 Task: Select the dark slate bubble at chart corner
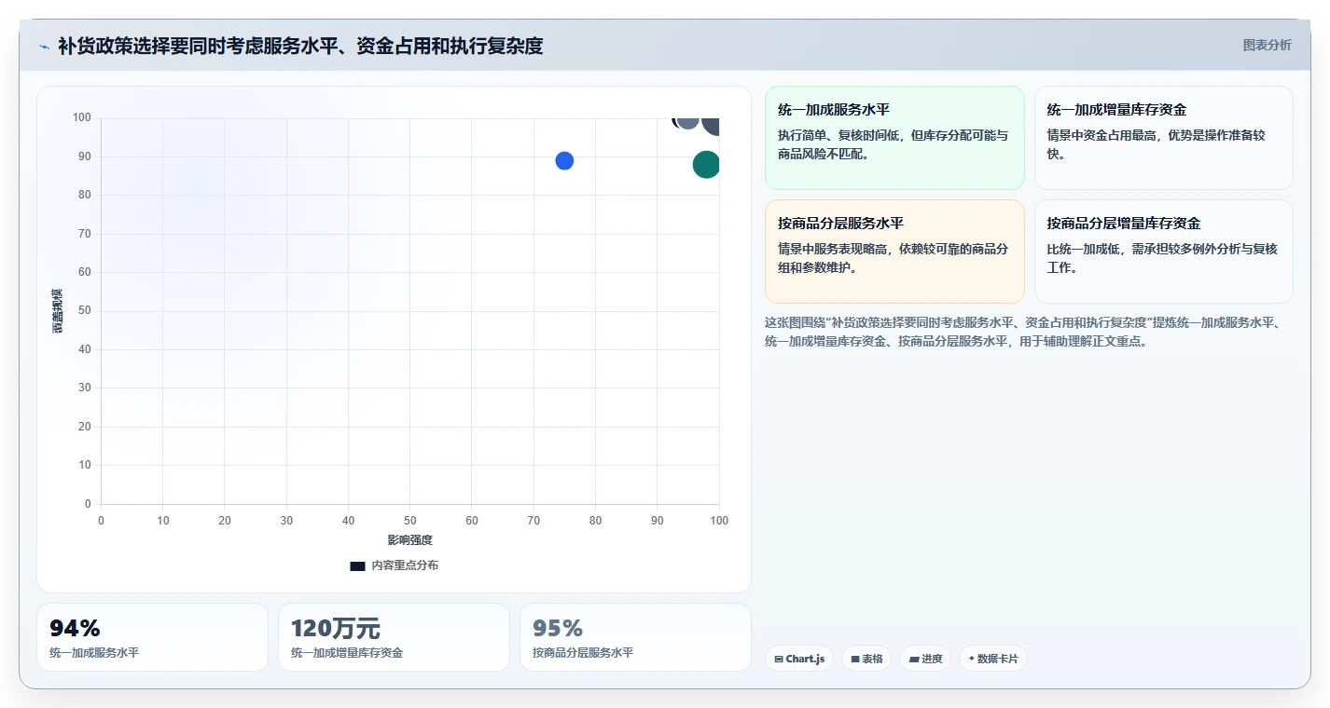click(711, 125)
